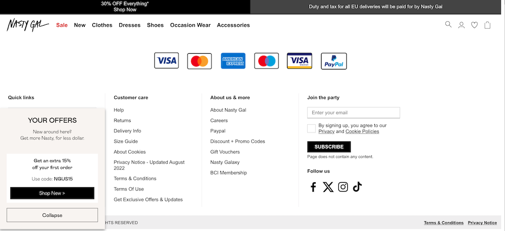
Task: Open the Clothes menu
Action: pos(102,25)
